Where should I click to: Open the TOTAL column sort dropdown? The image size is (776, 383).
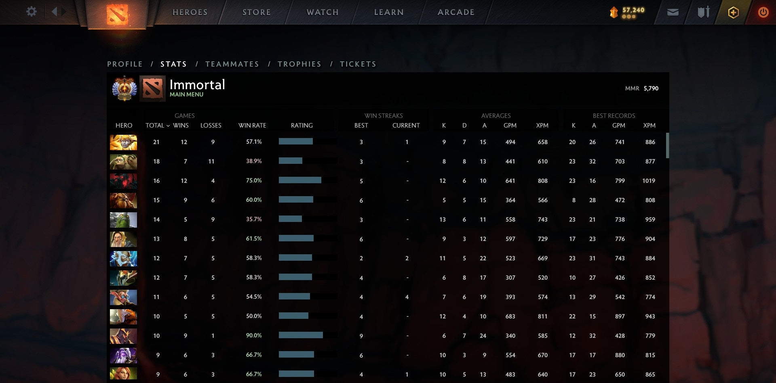pyautogui.click(x=169, y=126)
